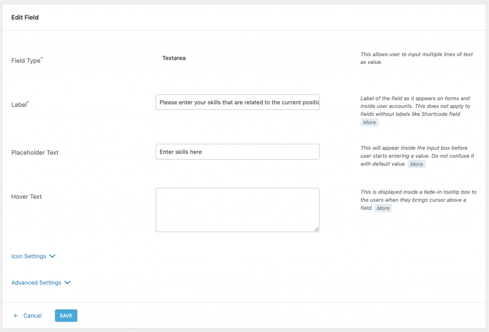Click the Edit Field header
This screenshot has height=332, width=489.
[25, 17]
